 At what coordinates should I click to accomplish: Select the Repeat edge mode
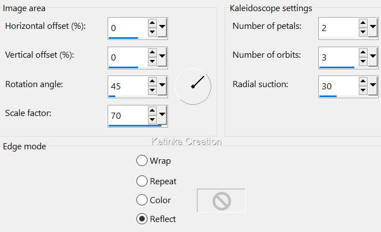[x=141, y=181]
